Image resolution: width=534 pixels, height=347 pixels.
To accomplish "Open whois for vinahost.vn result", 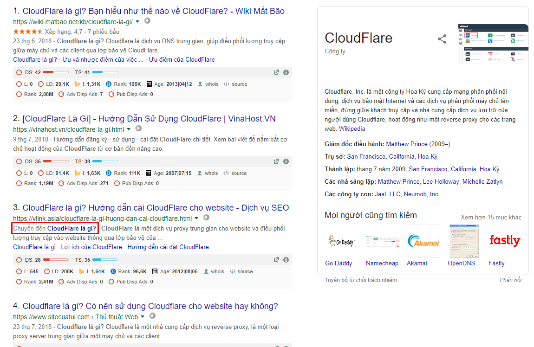I will coord(208,173).
